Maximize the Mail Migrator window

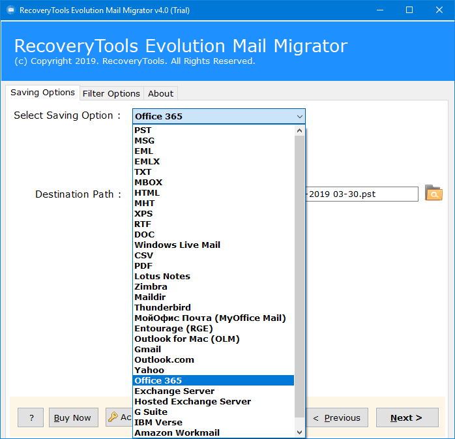(409, 10)
